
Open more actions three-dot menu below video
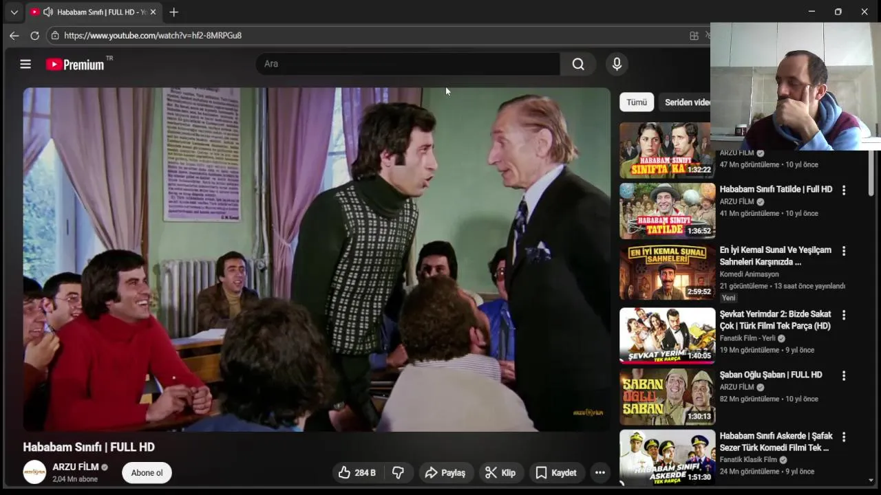click(600, 472)
